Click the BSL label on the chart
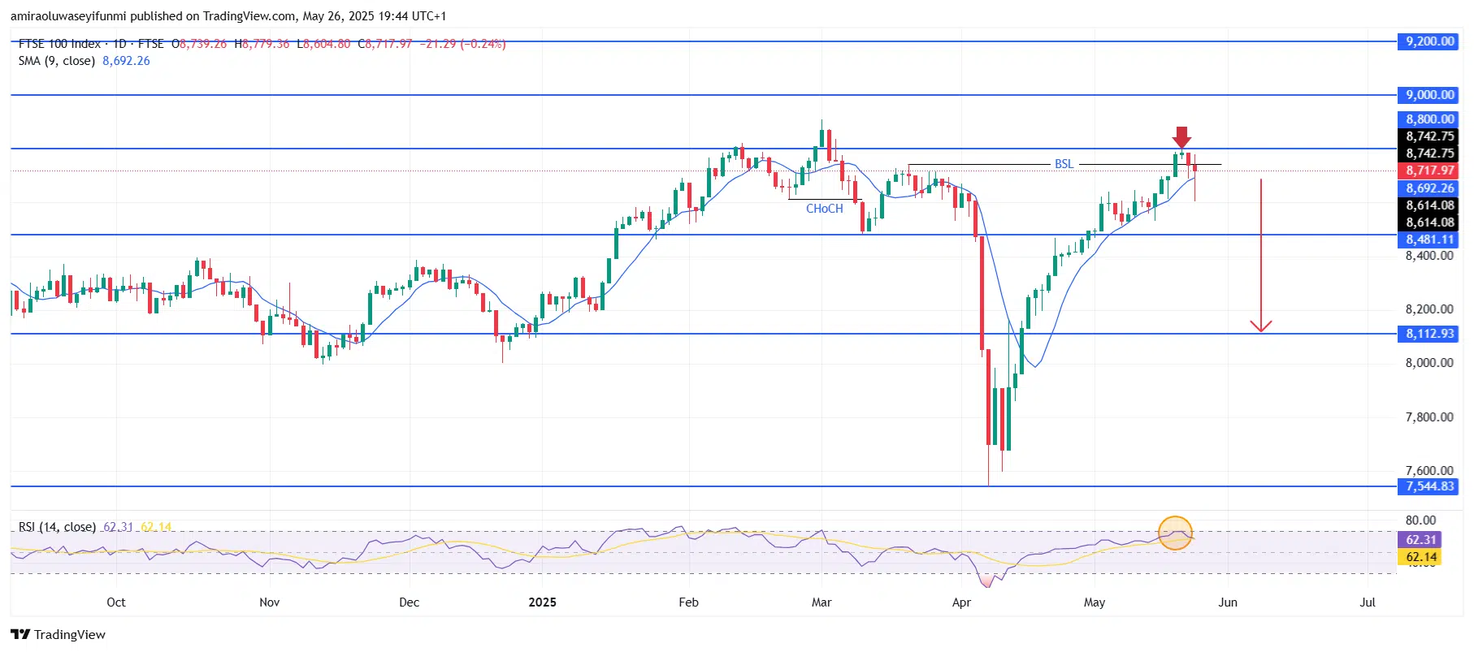The height and width of the screenshot is (652, 1474). (x=1064, y=164)
